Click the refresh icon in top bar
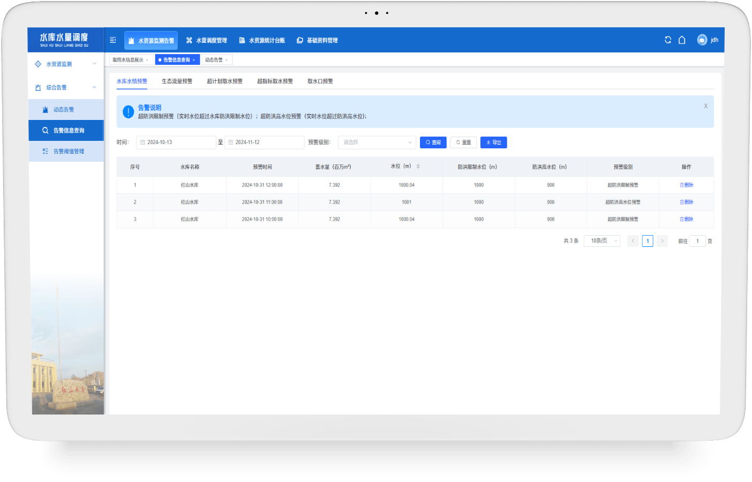Image resolution: width=752 pixels, height=482 pixels. (668, 40)
